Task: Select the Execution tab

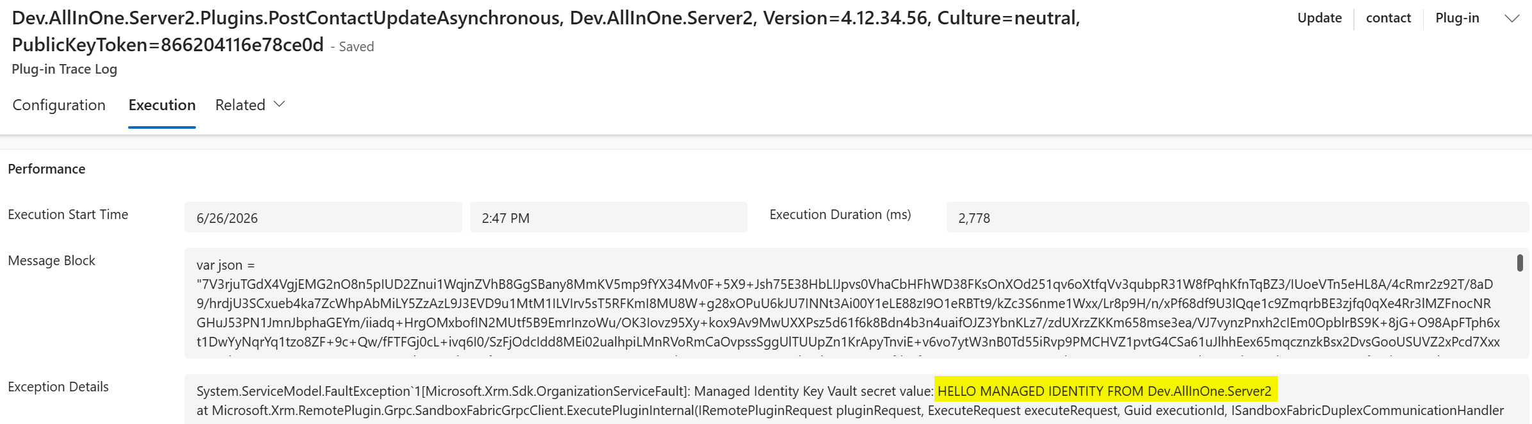Action: coord(162,105)
